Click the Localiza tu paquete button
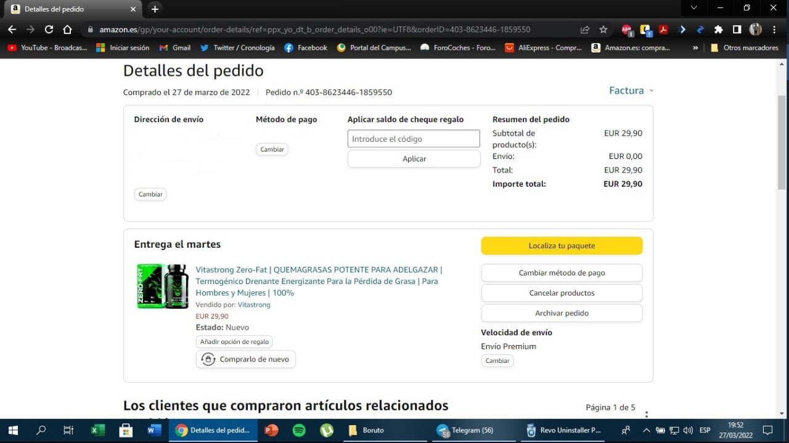This screenshot has height=443, width=789. coord(562,246)
